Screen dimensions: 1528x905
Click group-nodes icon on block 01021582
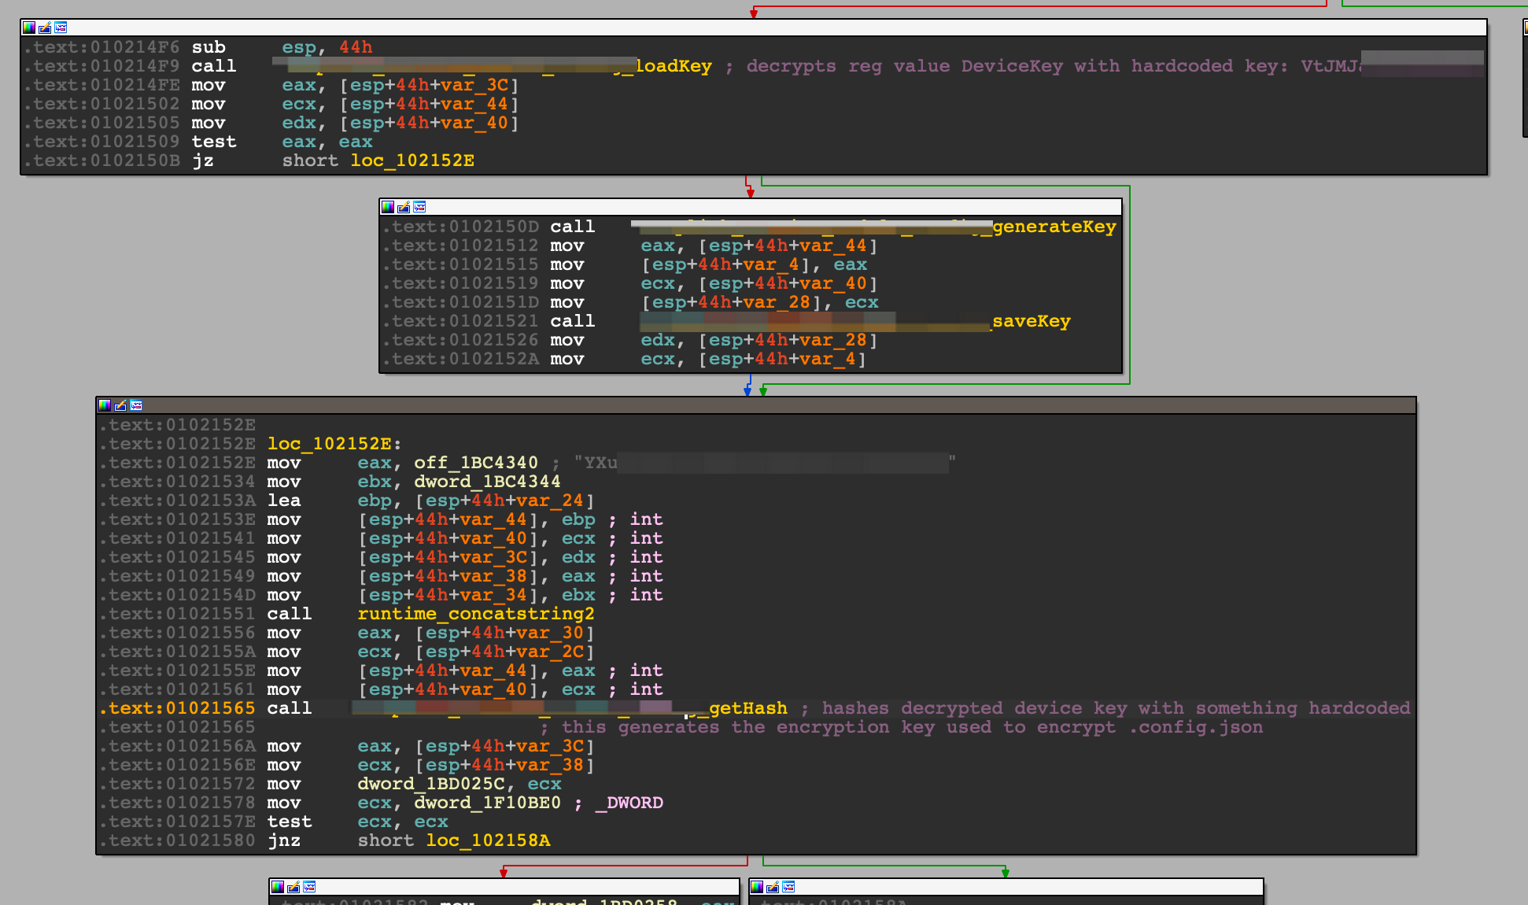(309, 887)
